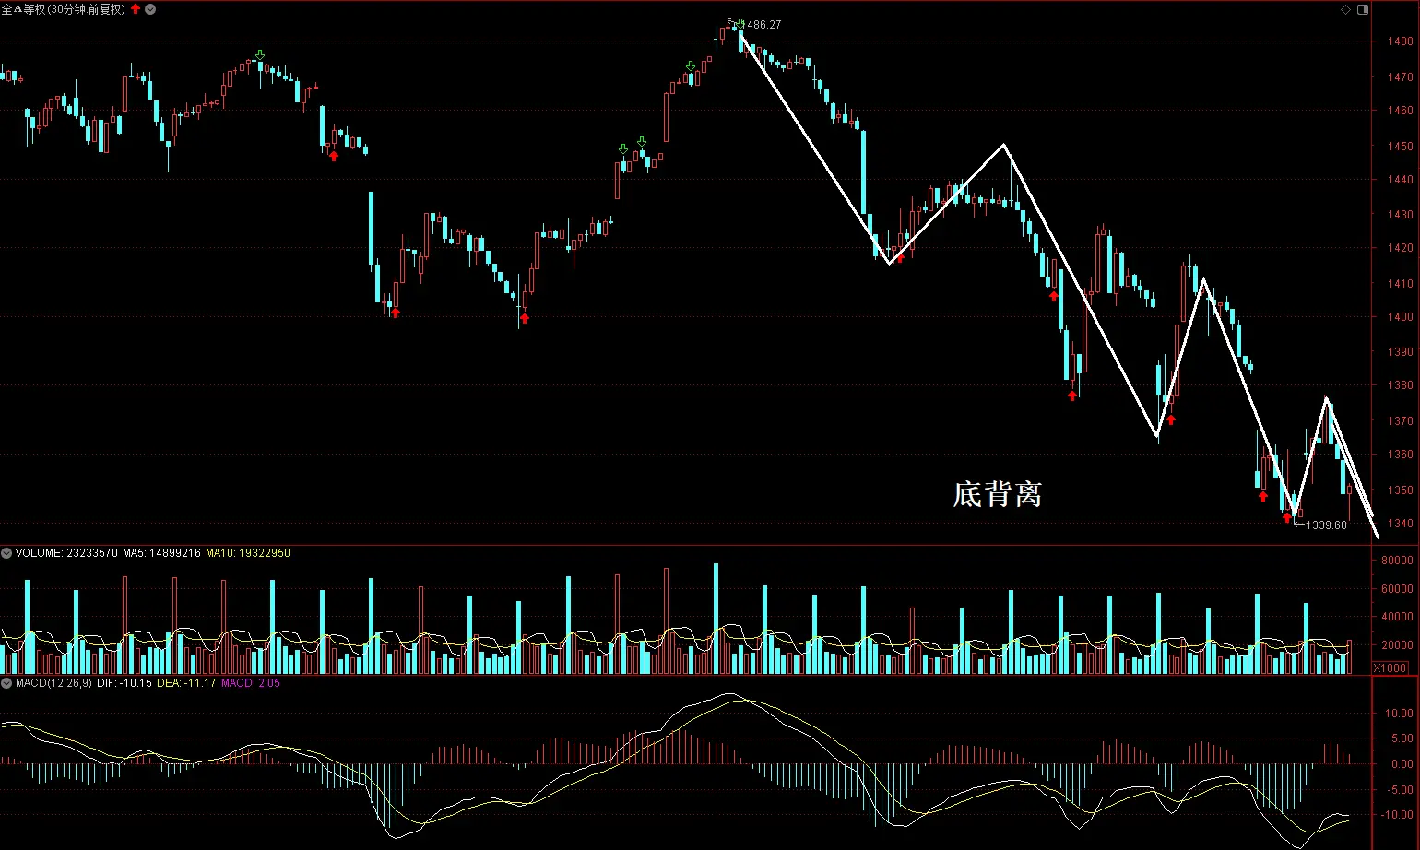Click the DIF: -10.15 value
The image size is (1420, 850).
124,683
